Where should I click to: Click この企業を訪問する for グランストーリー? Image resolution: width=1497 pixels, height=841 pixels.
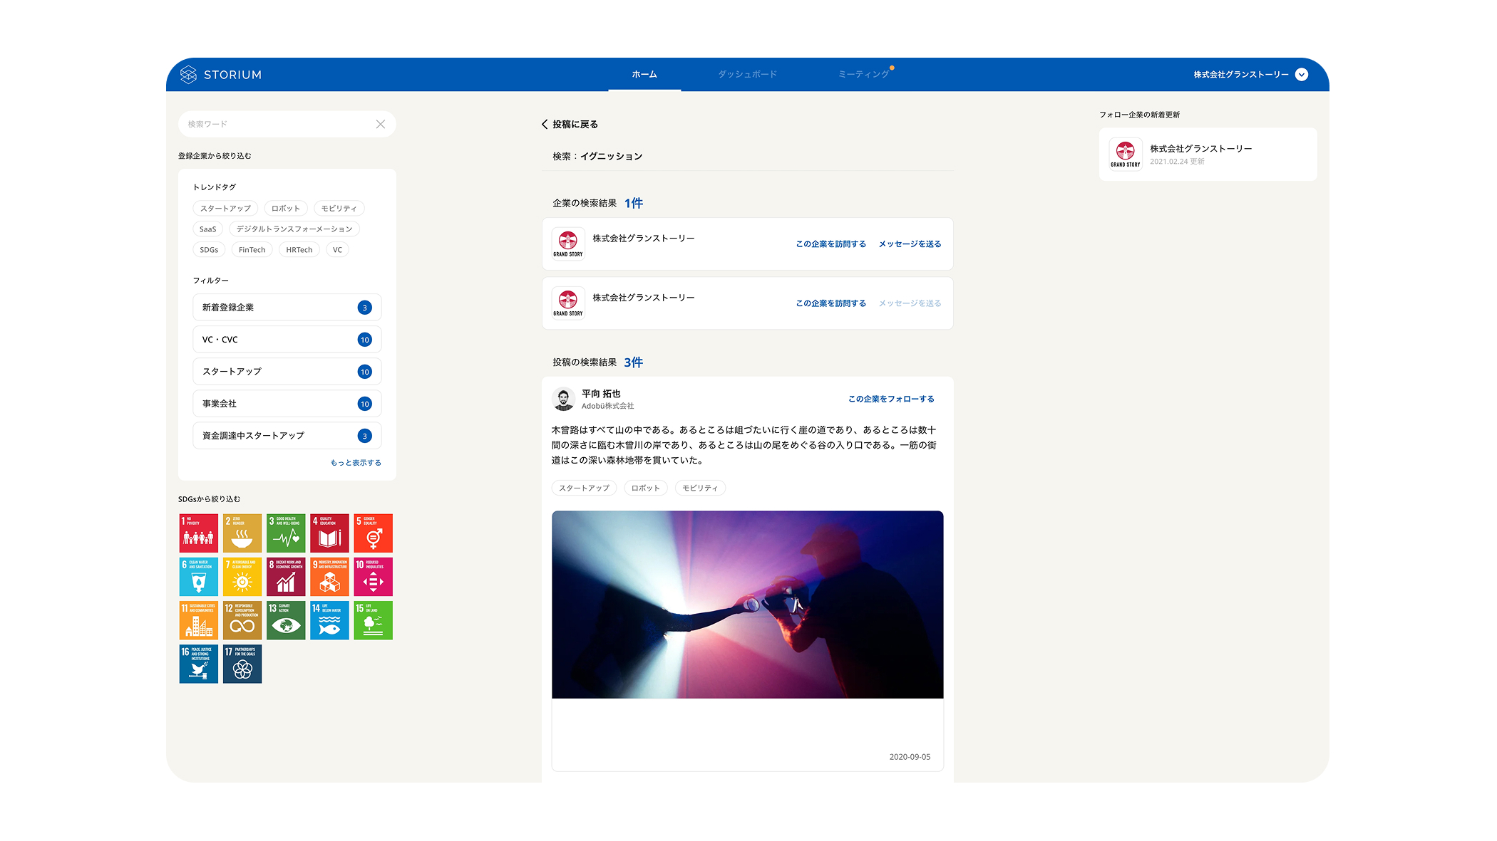[x=830, y=244]
